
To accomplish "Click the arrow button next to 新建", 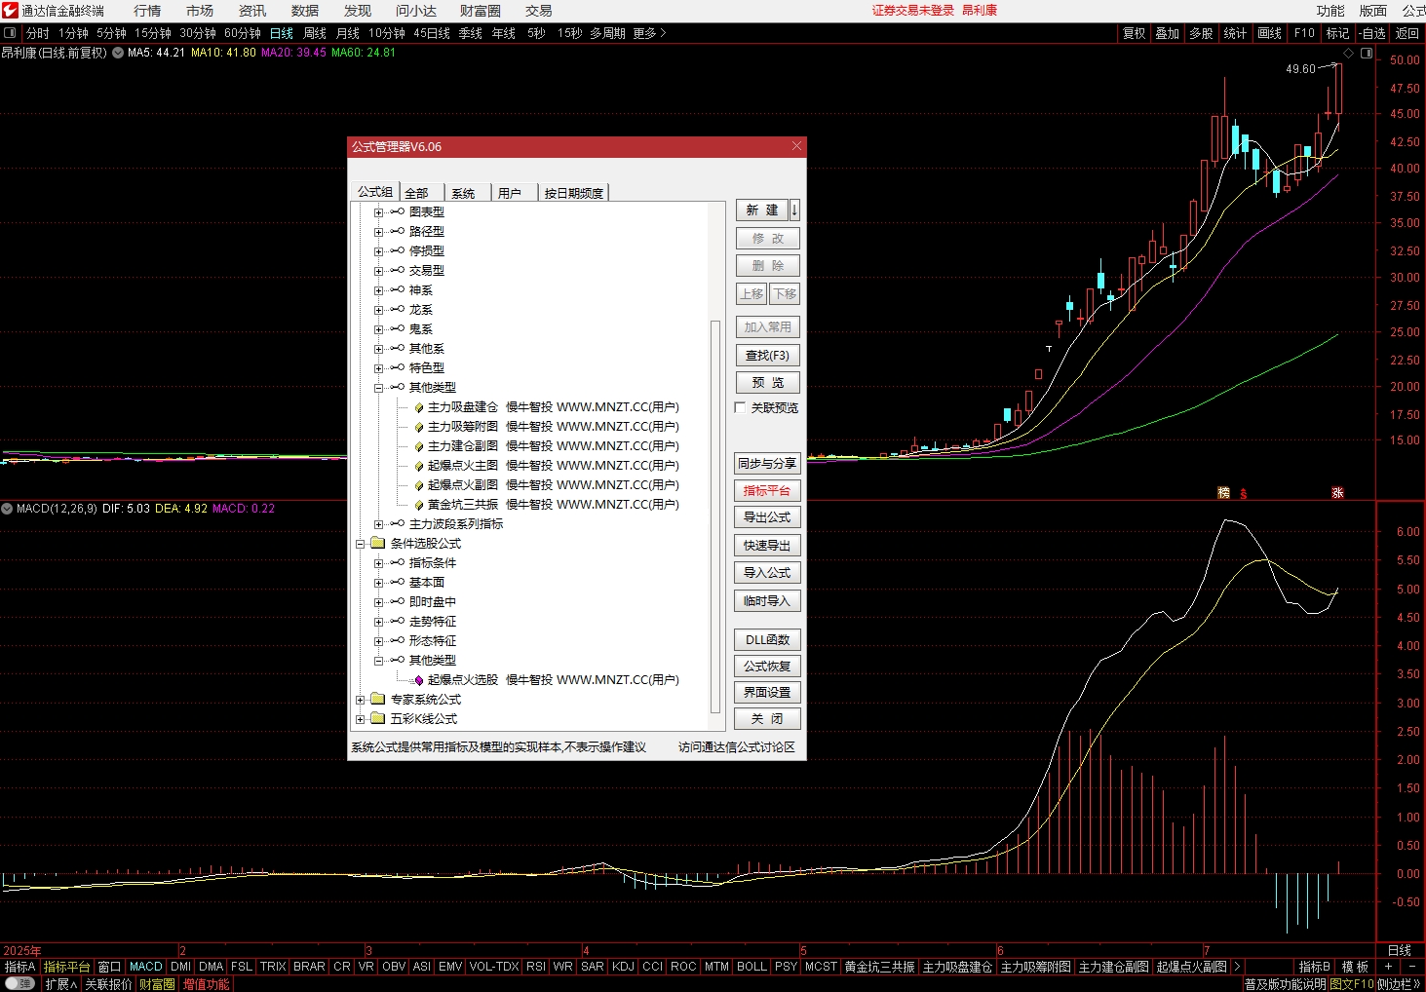I will (794, 210).
